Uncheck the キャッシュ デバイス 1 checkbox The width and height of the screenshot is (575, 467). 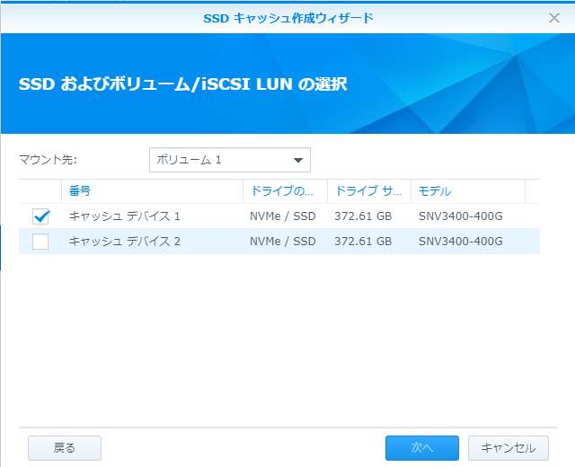(40, 216)
